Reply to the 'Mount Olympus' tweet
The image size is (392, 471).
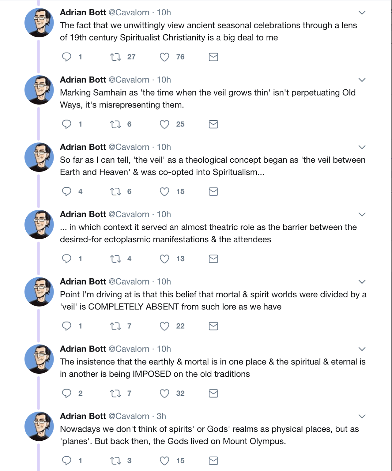click(x=66, y=461)
